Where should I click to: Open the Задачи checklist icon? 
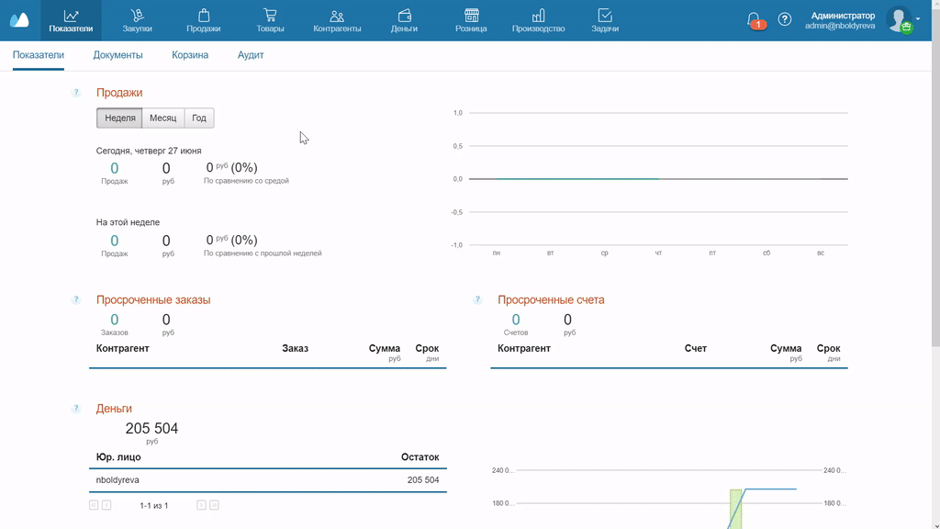605,16
